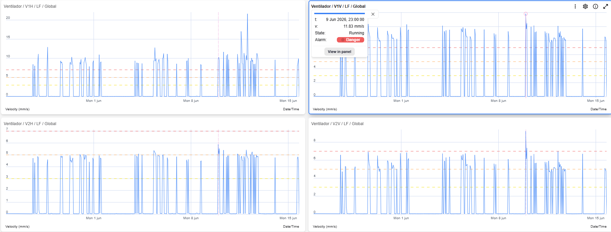Select the Ventilador / V1V / LF / Global title
Viewport: 611px width, 232px height.
point(338,6)
